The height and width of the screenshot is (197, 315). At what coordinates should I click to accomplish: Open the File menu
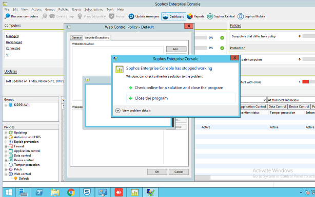[7, 9]
